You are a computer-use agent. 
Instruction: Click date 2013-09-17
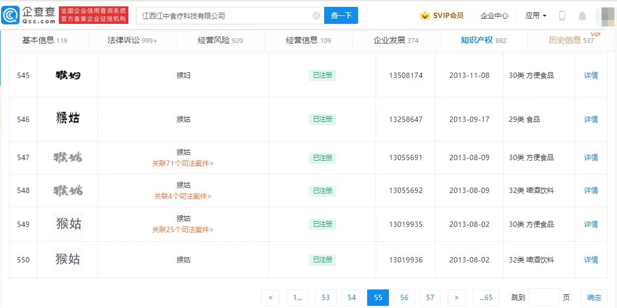pyautogui.click(x=470, y=119)
